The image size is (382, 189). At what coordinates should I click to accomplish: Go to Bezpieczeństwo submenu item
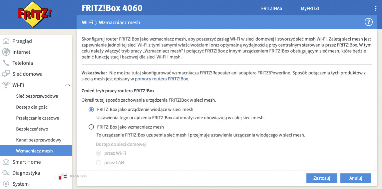pos(32,129)
